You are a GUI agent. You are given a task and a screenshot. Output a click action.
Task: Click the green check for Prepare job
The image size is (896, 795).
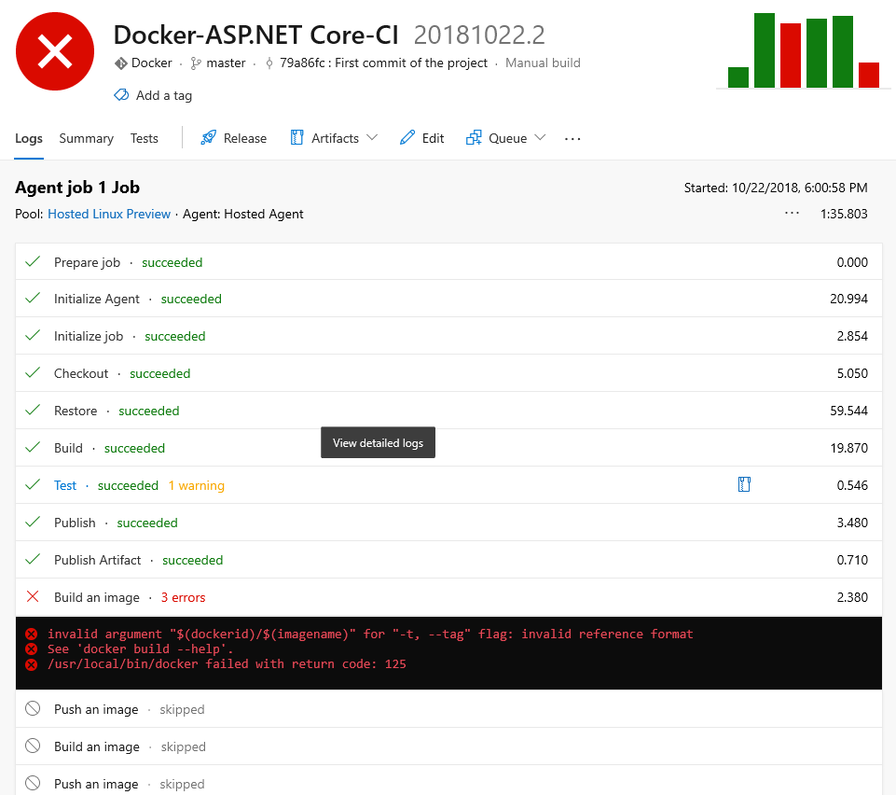pyautogui.click(x=34, y=262)
